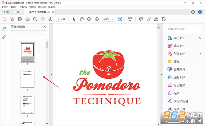Open the user account avatar icon
The width and height of the screenshot is (205, 126).
point(200,12)
